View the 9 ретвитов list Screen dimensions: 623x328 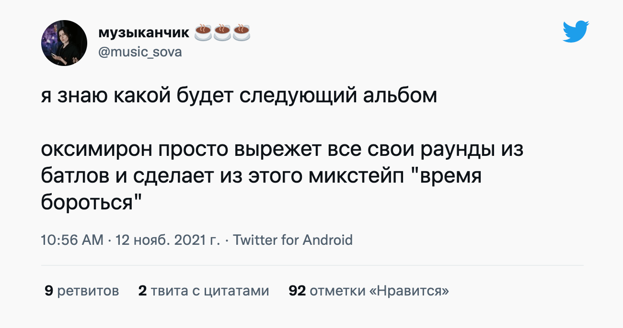81,290
